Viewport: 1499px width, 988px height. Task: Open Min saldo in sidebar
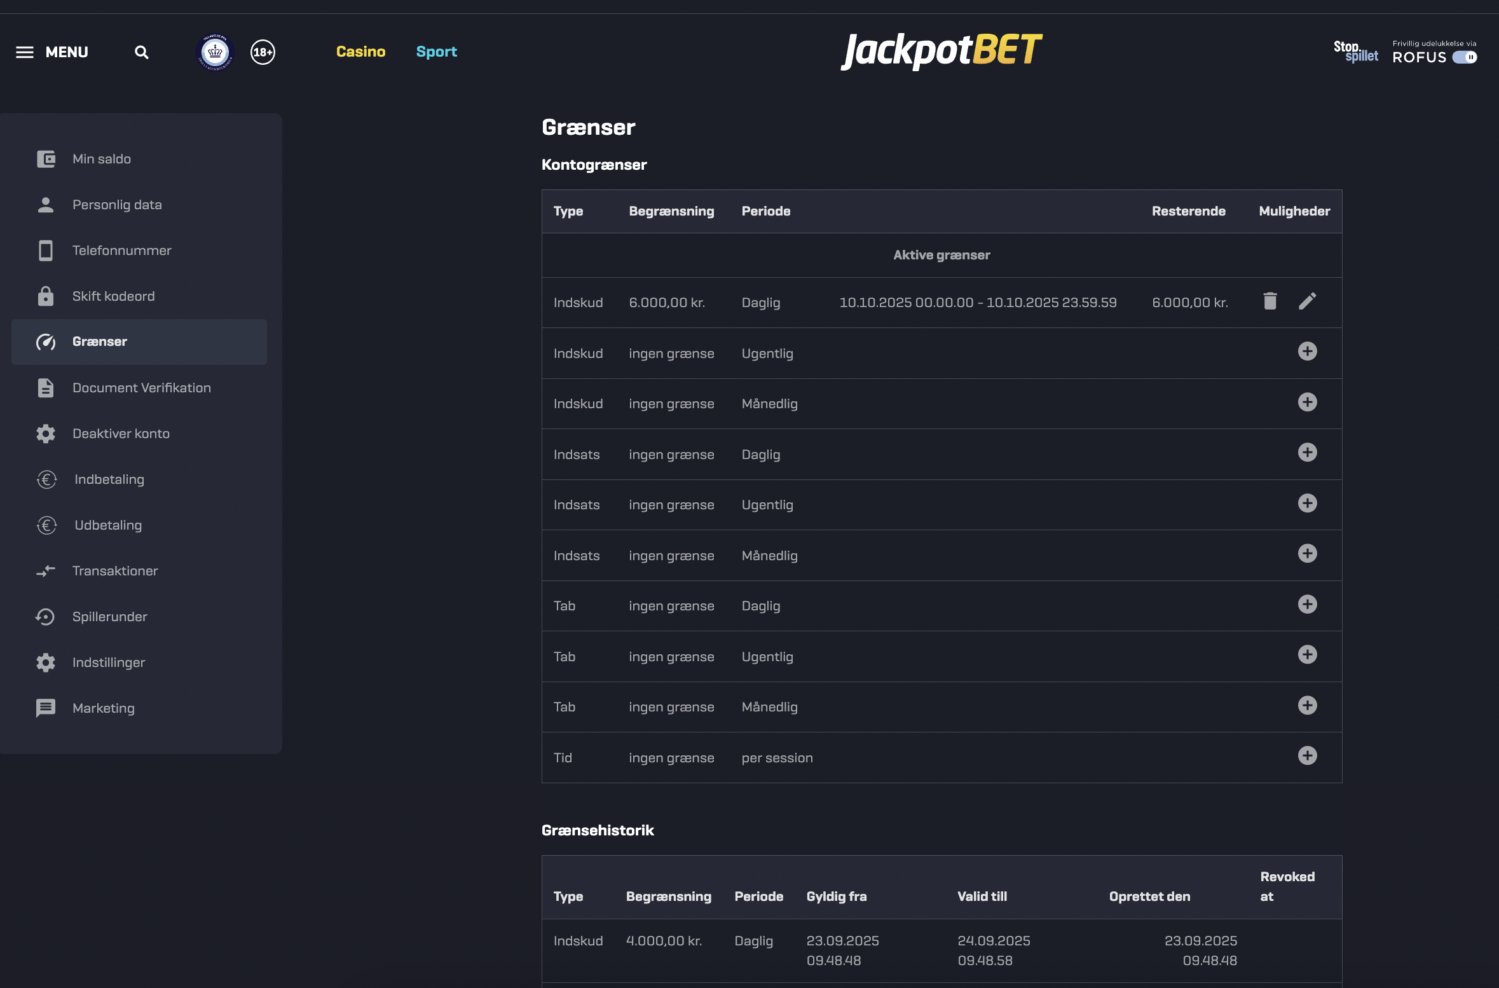102,159
